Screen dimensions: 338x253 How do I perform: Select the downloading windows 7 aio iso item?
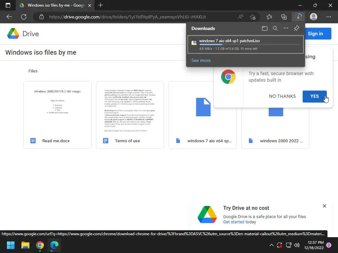(246, 44)
